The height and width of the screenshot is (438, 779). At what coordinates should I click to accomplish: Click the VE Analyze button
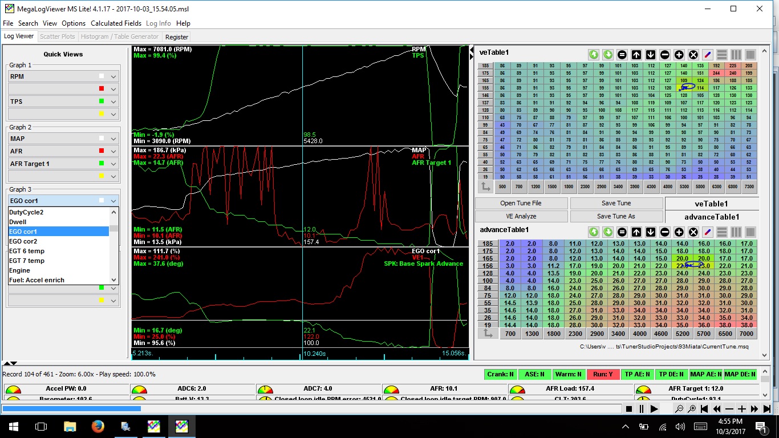click(x=521, y=217)
